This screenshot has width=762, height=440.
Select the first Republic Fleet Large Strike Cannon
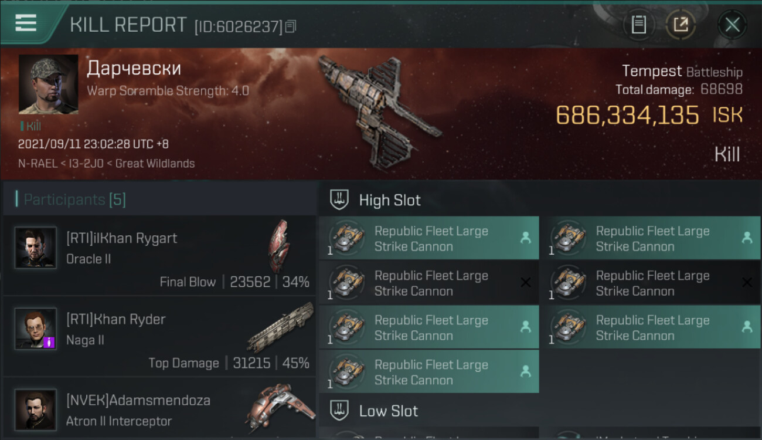pos(429,238)
